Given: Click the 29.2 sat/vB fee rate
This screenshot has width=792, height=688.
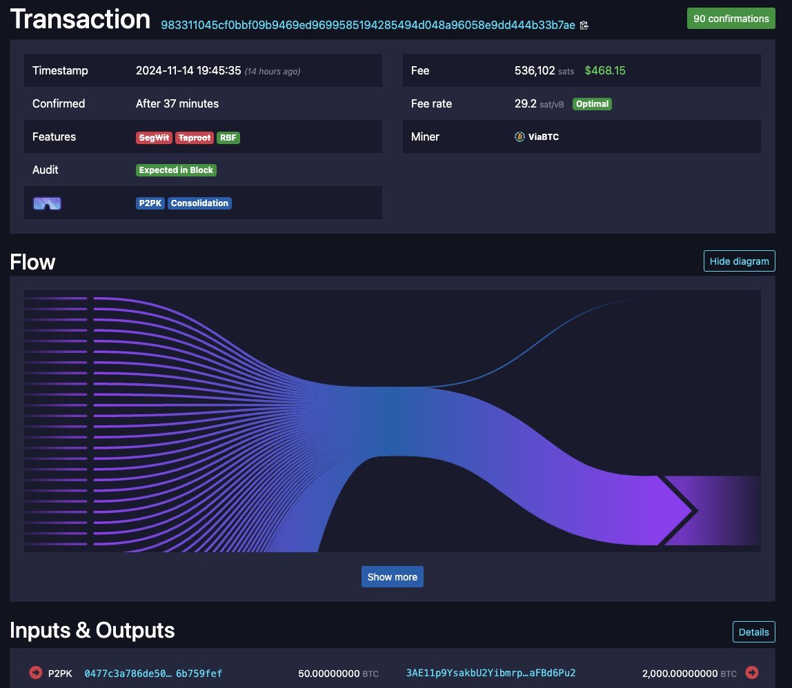Looking at the screenshot, I should [539, 104].
